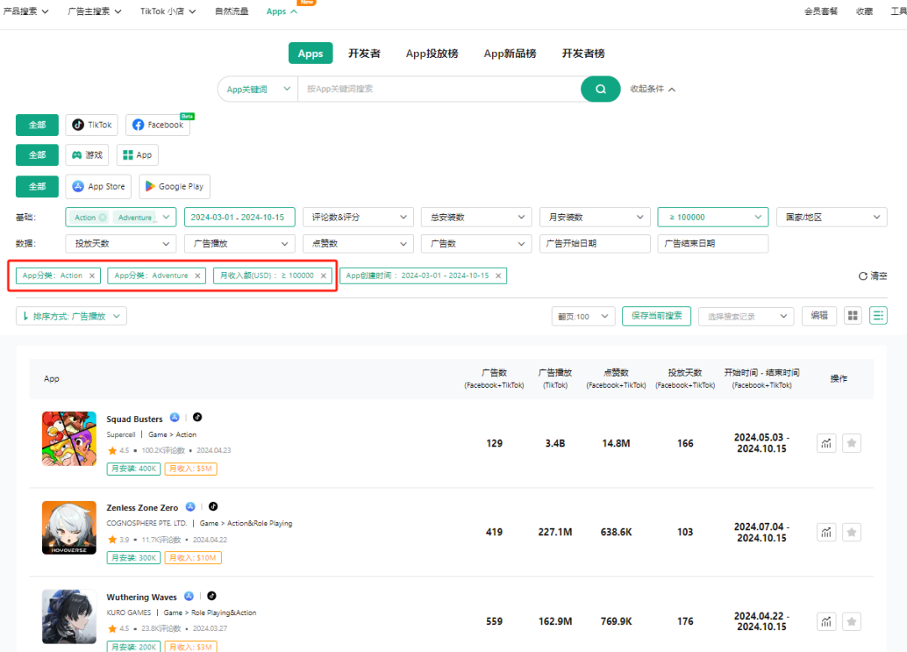Open the 广告主搜索 top menu
The width and height of the screenshot is (907, 652).
94,11
